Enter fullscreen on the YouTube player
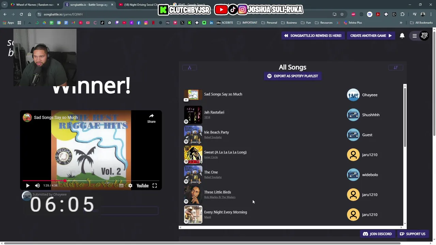The image size is (436, 245). tap(155, 185)
